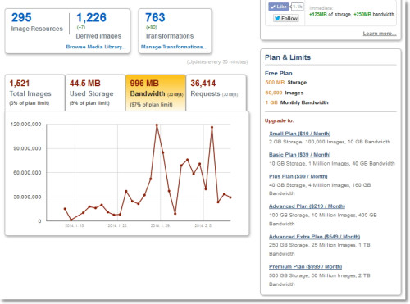Click the 30,000,000 y-axis label
Image resolution: width=410 pixels, height=304 pixels.
27,197
